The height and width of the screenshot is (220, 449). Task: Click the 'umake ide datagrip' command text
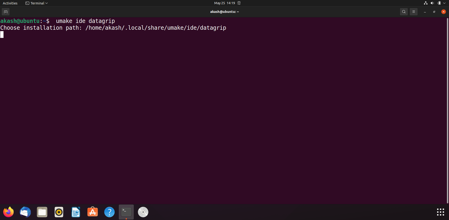tap(85, 21)
